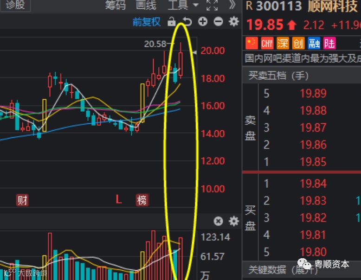Zoom out the chart with minus icon
The width and height of the screenshot is (361, 280).
tap(218, 22)
